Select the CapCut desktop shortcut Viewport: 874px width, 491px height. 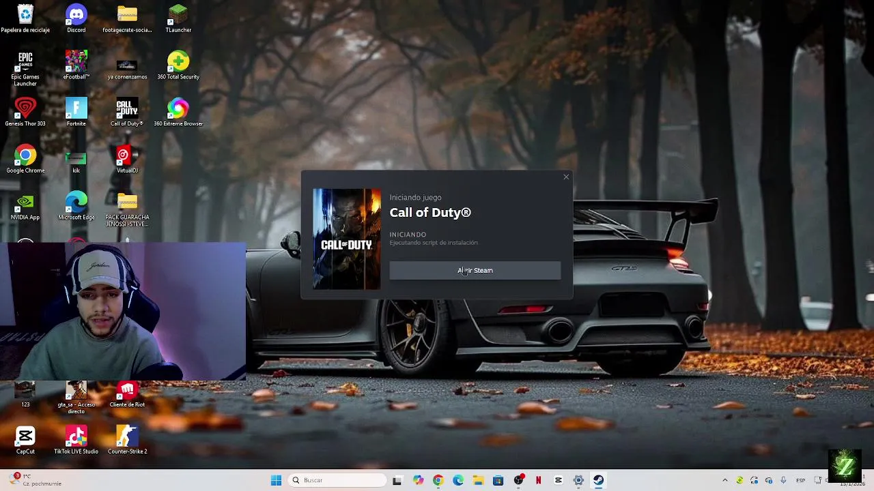[x=25, y=440]
